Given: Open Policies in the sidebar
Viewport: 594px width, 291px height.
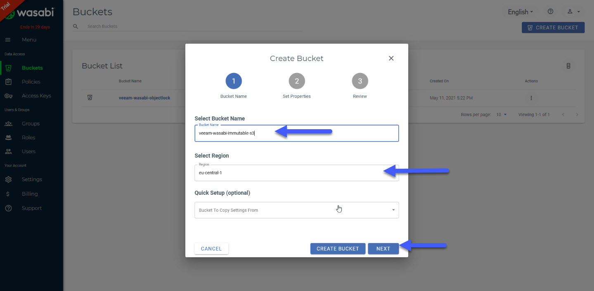Looking at the screenshot, I should pos(31,82).
